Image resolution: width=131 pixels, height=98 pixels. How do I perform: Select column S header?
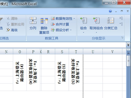point(62,52)
